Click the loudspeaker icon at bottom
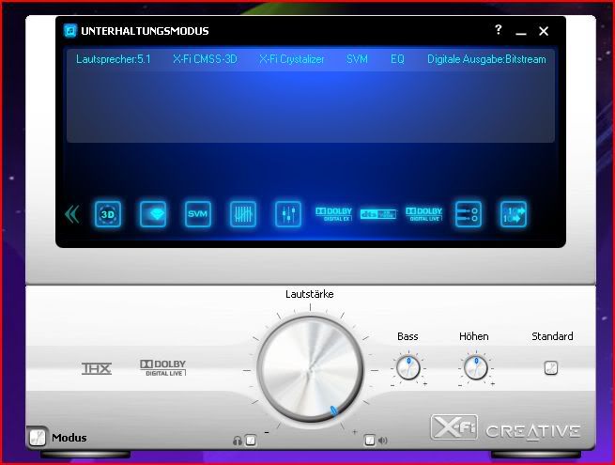Screen dimensions: 615x465 coord(383,441)
